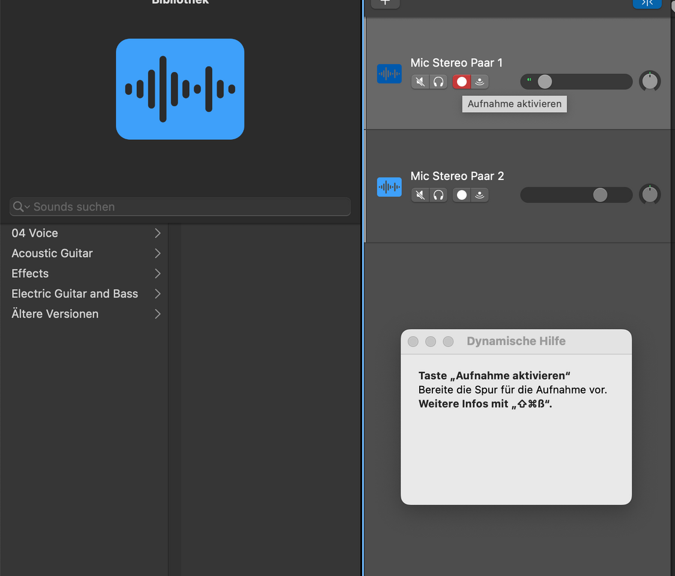Expand the Acoustic Guitar category chevron
Image resolution: width=675 pixels, height=576 pixels.
[157, 253]
